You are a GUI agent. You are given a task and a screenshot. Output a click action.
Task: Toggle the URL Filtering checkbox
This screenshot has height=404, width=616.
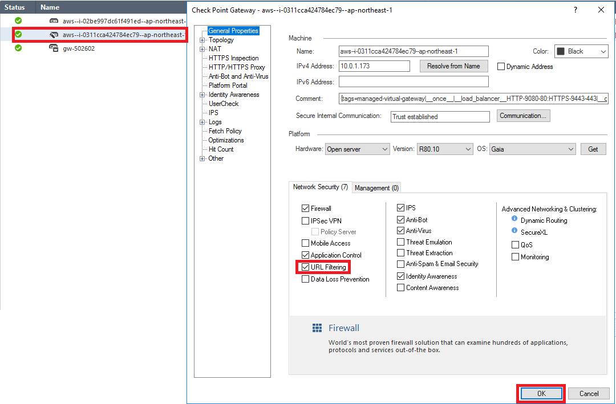coord(305,267)
